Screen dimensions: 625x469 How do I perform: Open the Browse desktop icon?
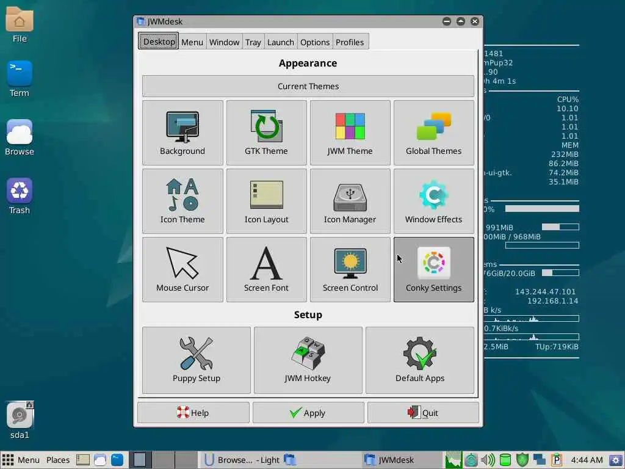coord(20,137)
